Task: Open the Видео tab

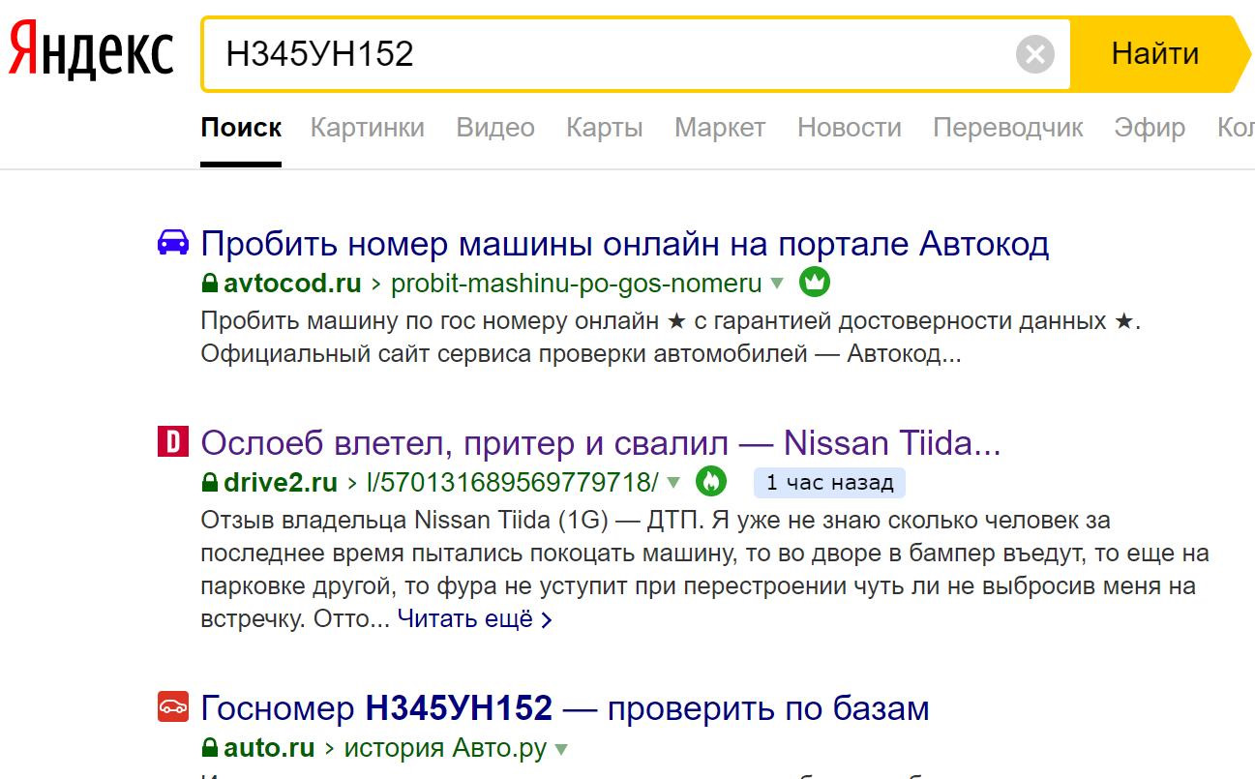Action: coord(495,128)
